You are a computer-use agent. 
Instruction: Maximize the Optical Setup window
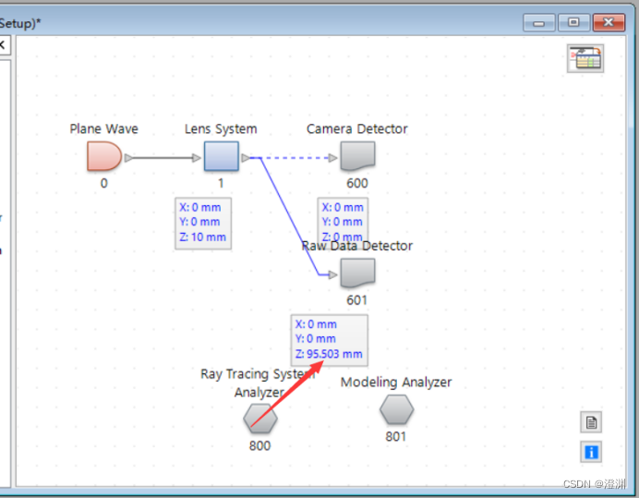point(573,23)
